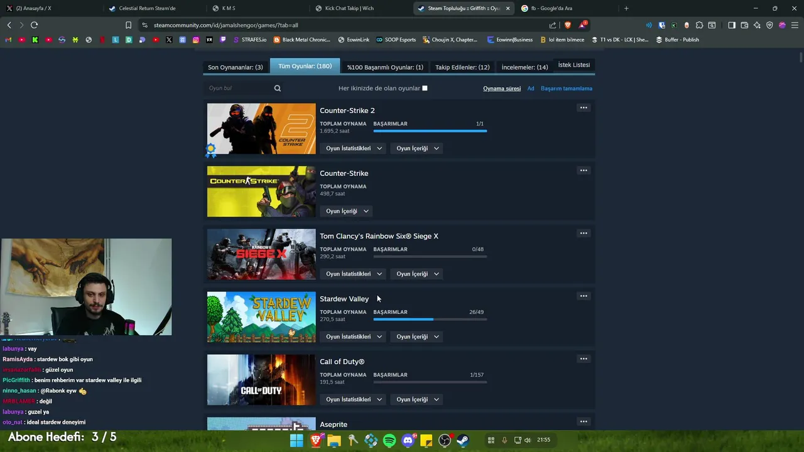Switch to 'Son Oynananlar: (3)' tab

pyautogui.click(x=236, y=67)
